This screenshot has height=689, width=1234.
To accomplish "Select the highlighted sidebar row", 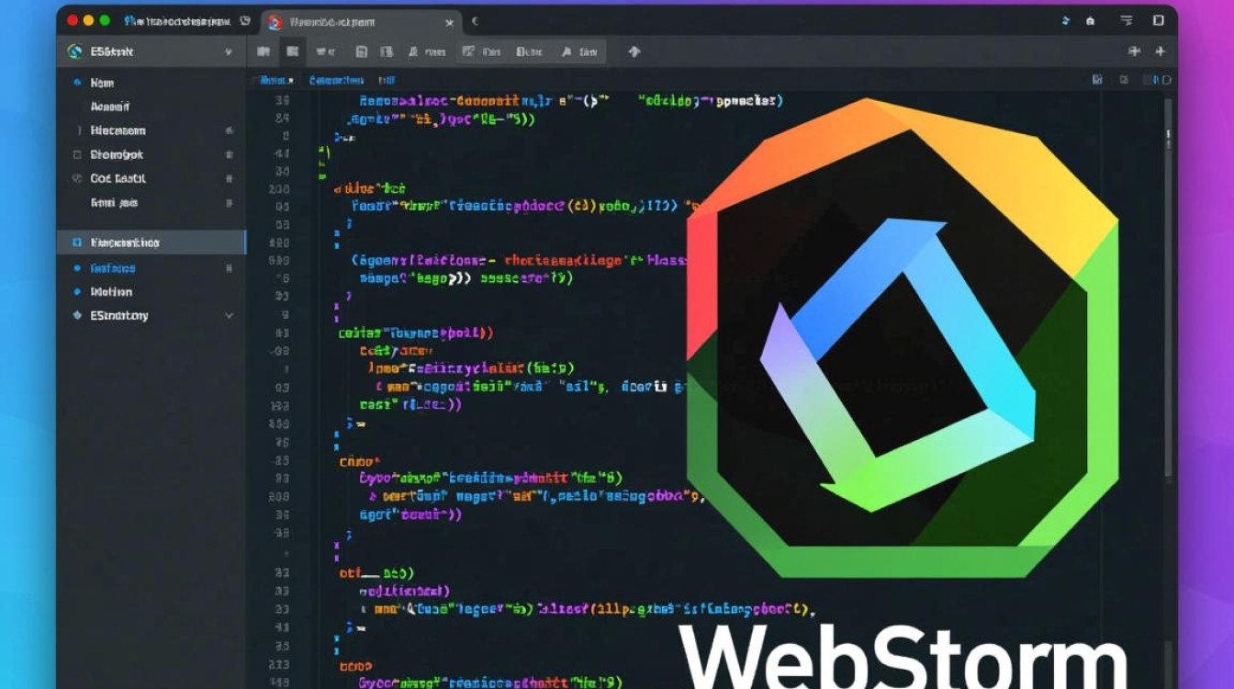I will 151,243.
